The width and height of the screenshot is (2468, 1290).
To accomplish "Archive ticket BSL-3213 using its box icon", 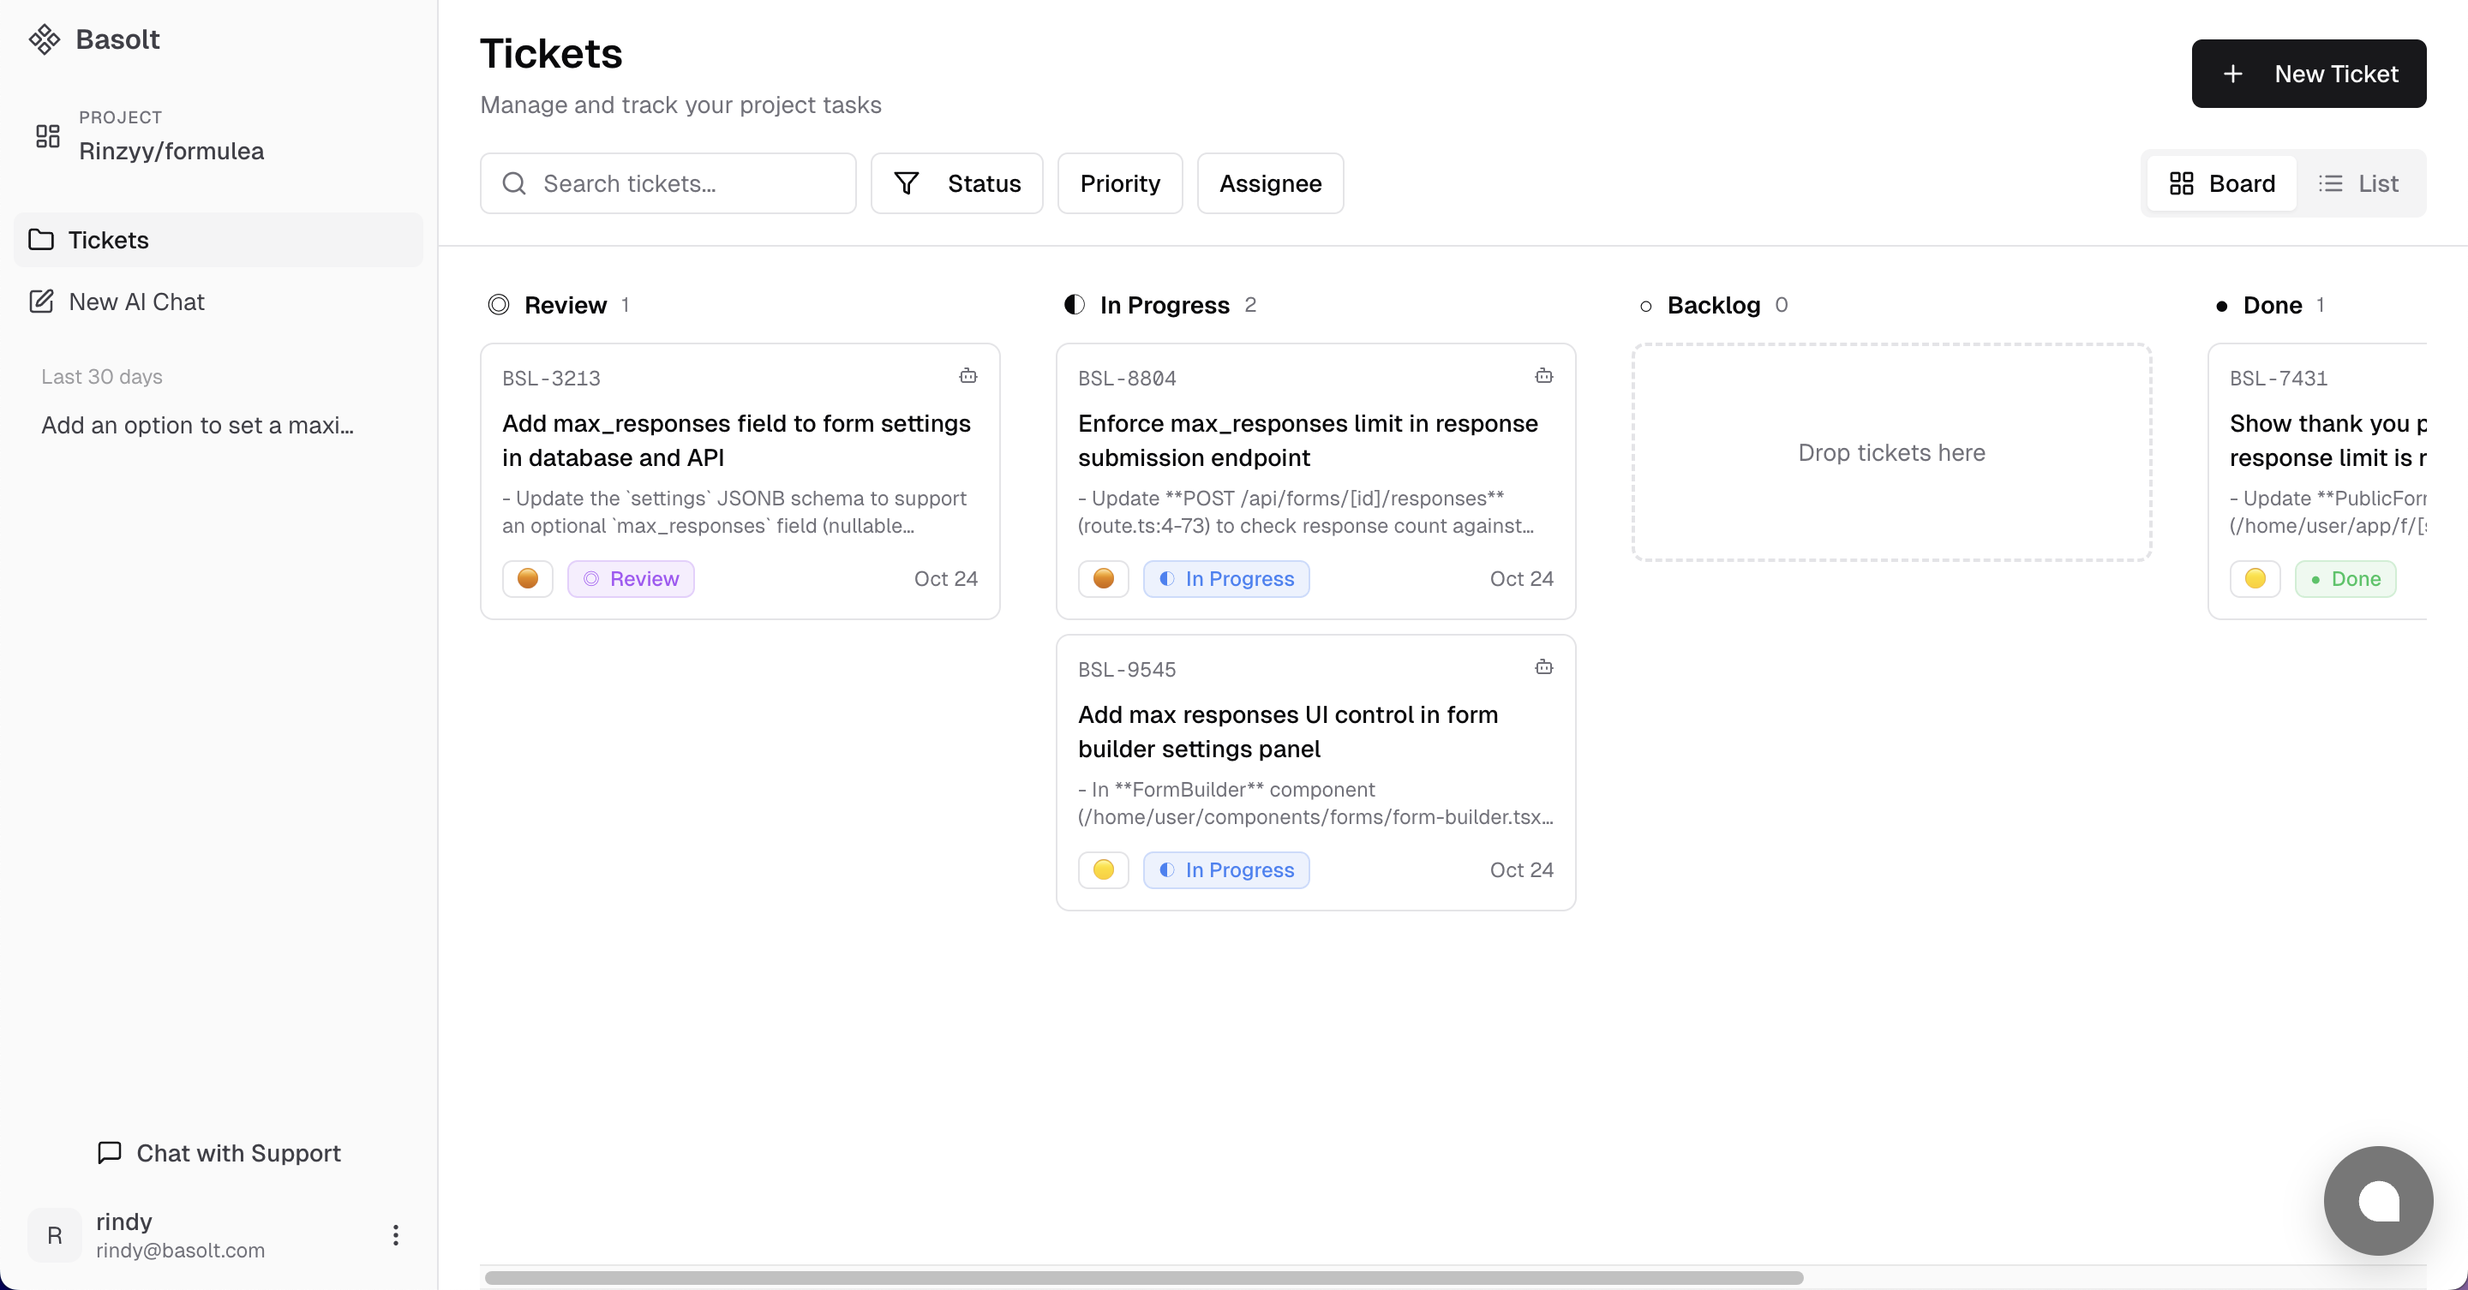I will 967,376.
